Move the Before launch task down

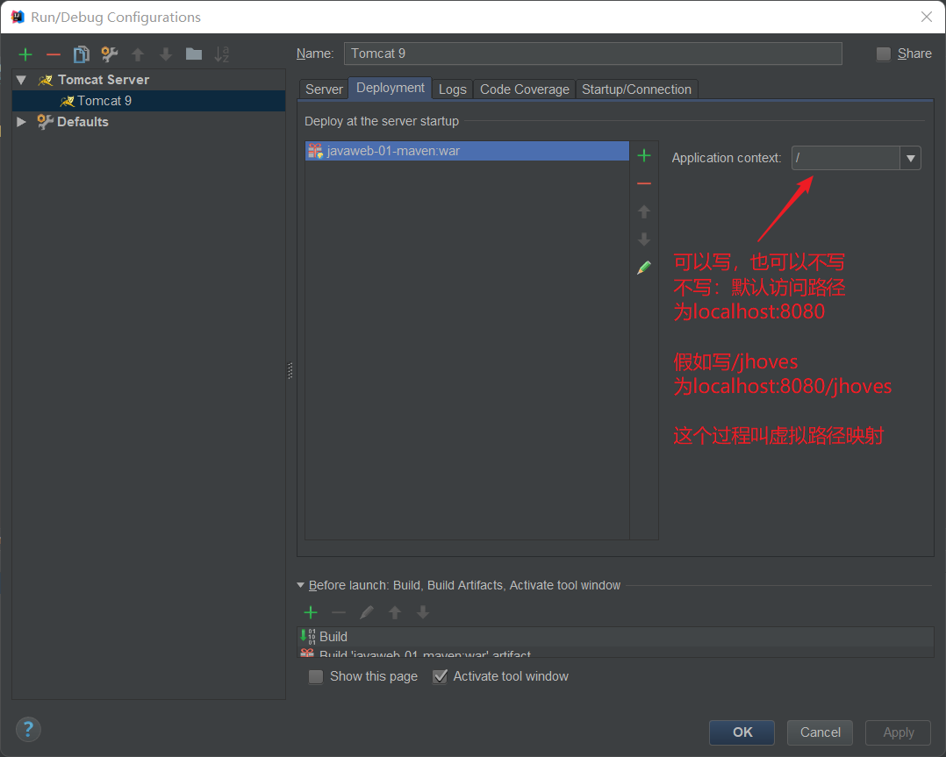(x=422, y=613)
